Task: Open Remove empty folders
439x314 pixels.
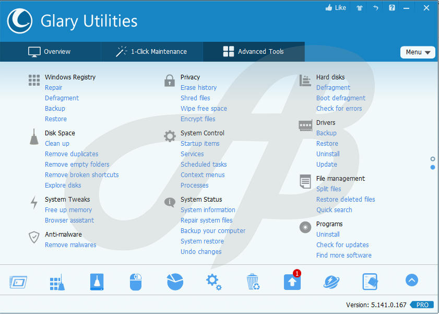Action: pyautogui.click(x=77, y=165)
